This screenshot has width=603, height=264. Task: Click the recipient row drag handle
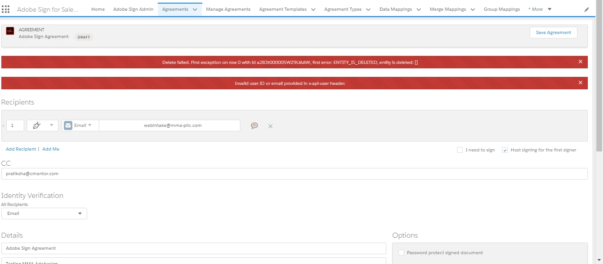tap(4, 126)
